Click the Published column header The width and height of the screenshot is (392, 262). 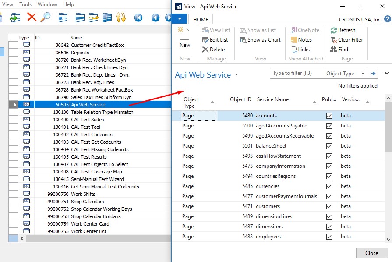tap(329, 99)
